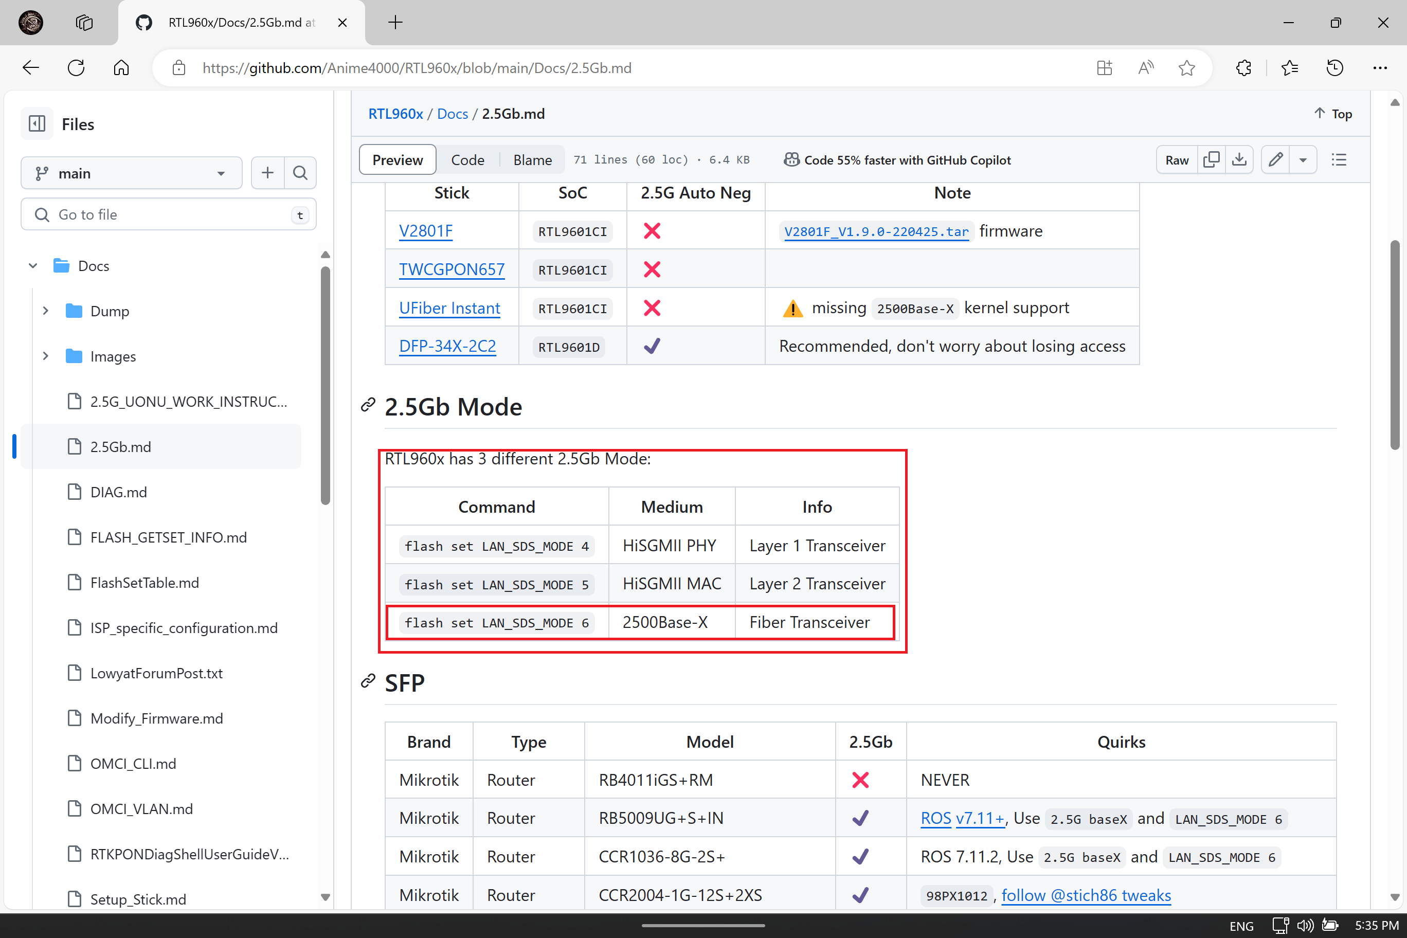
Task: Open V2801F_V1.9.0-220425.tar firmware link
Action: [876, 231]
